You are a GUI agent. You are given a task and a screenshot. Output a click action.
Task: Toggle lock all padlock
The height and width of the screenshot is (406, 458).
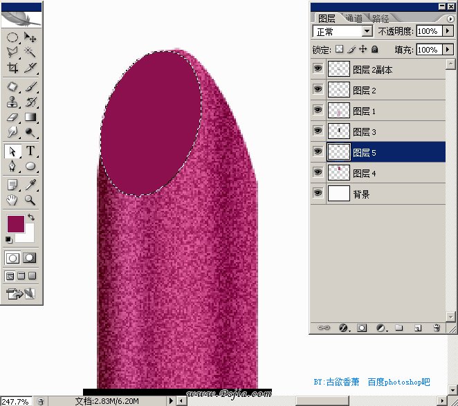click(x=375, y=49)
